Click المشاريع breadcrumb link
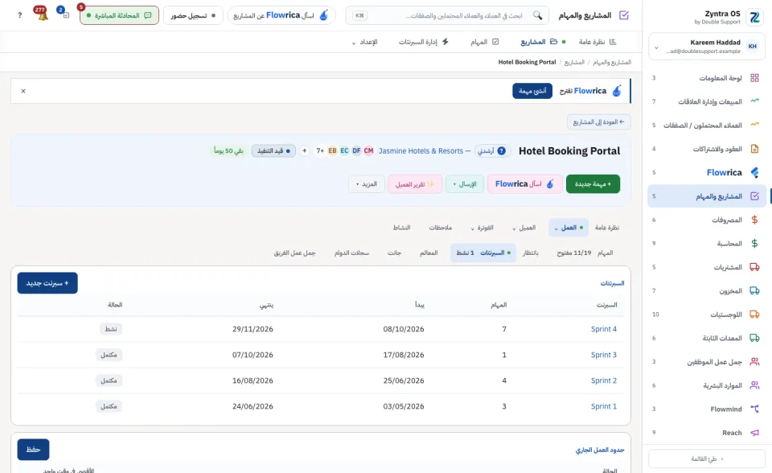Viewport: 772px width, 473px height. (x=574, y=62)
